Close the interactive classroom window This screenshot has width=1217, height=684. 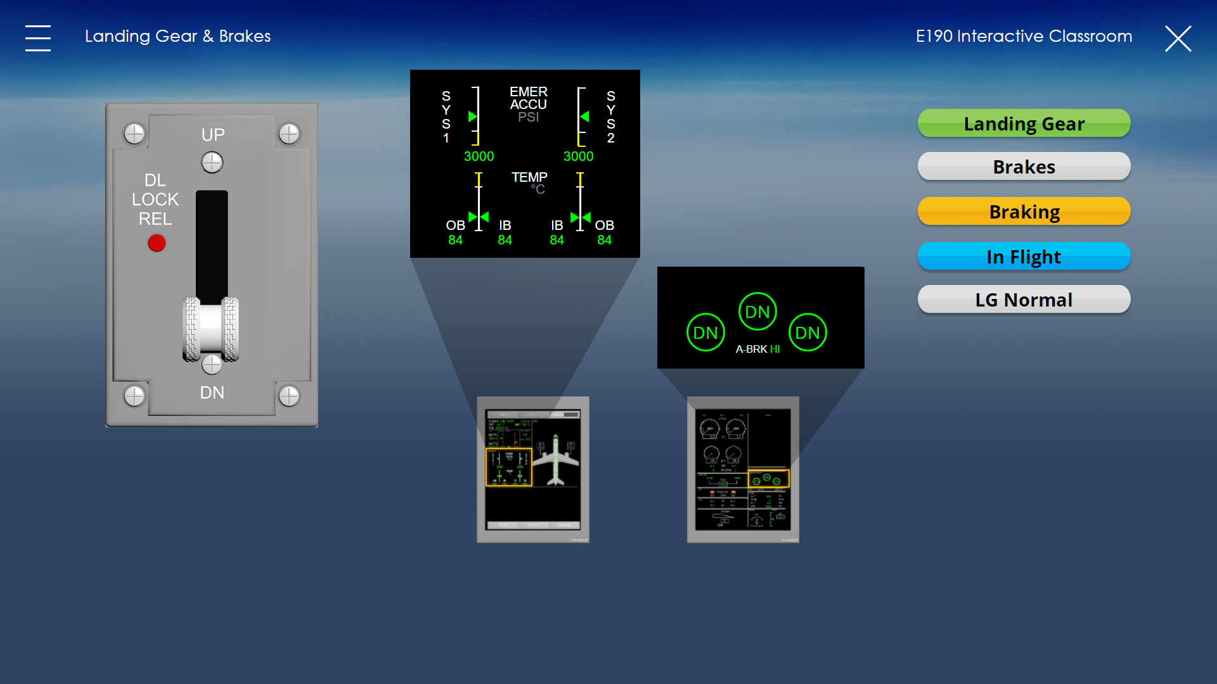(x=1178, y=39)
